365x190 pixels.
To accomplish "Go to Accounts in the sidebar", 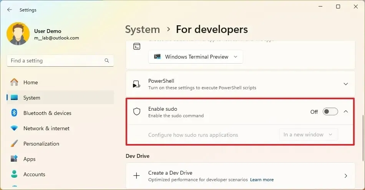I will [x=34, y=174].
